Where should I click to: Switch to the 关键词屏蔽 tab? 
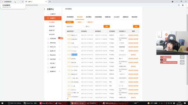[98, 17]
